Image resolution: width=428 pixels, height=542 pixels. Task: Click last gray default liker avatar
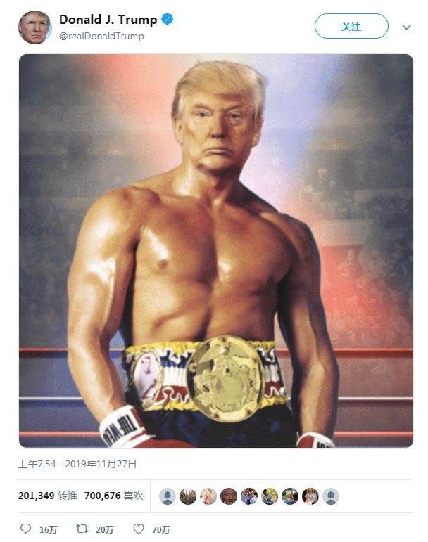331,496
